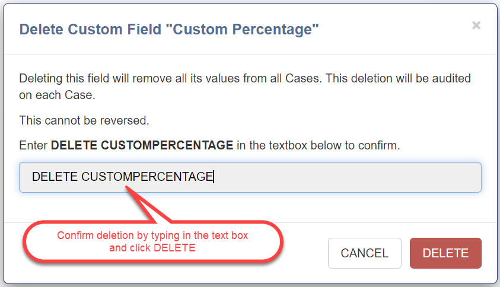The image size is (500, 287).
Task: Select the red callout annotation bubble
Action: [152, 241]
